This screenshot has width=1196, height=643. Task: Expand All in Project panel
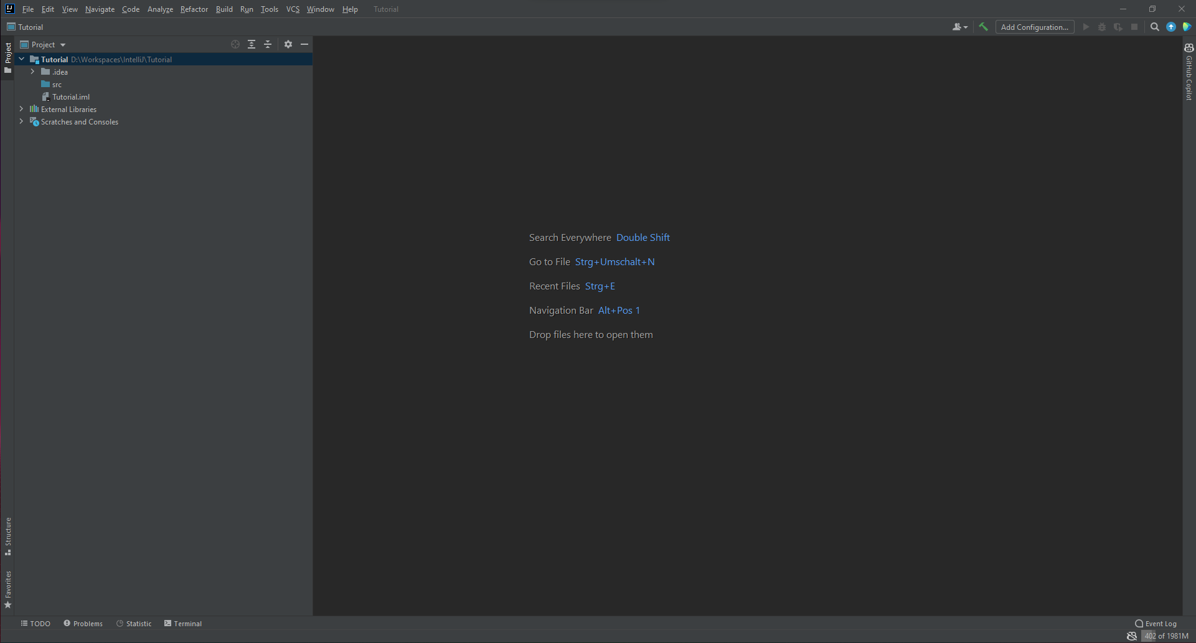coord(252,44)
